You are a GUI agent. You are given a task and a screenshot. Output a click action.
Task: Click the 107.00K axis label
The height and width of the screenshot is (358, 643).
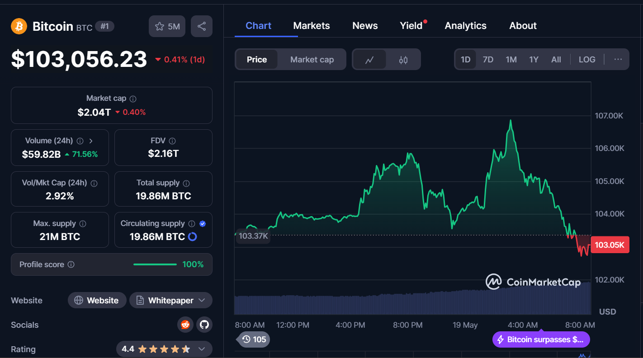coord(609,116)
